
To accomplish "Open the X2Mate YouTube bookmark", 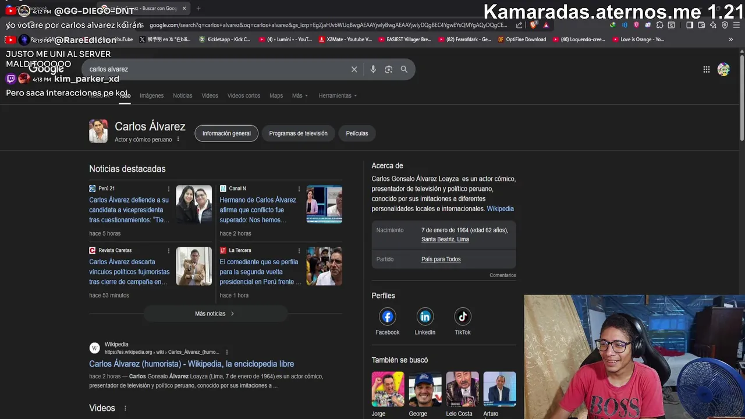I will pyautogui.click(x=345, y=40).
